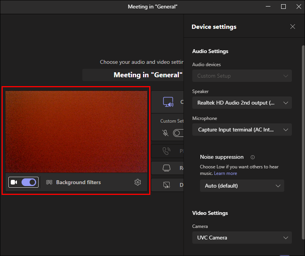The height and width of the screenshot is (256, 305).
Task: Expand the Speaker dropdown
Action: [x=242, y=103]
